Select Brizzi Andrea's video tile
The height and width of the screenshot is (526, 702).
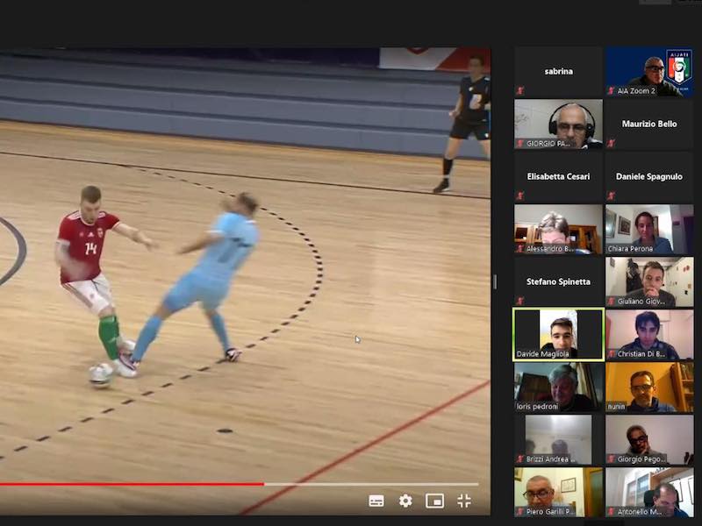tap(558, 439)
